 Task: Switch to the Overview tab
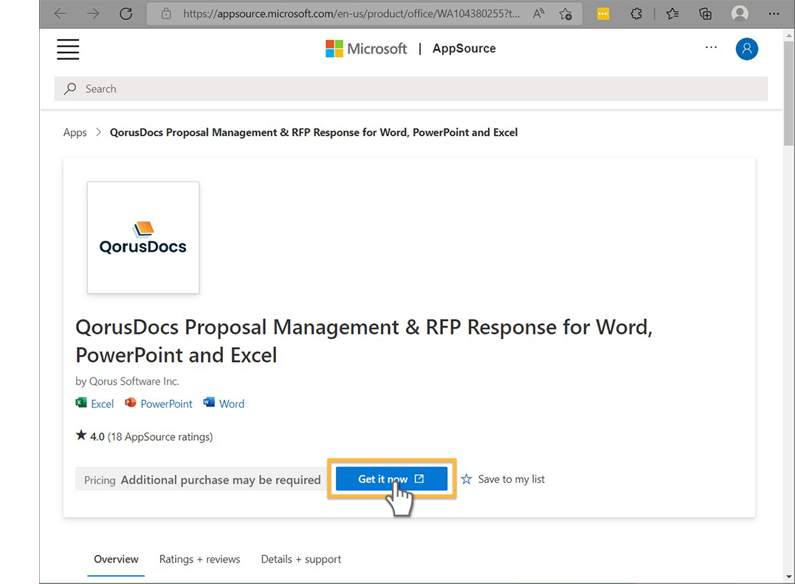click(116, 559)
